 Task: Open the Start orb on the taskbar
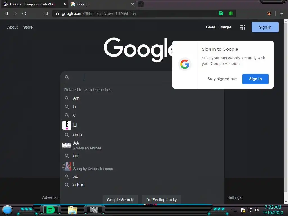[x=7, y=210]
